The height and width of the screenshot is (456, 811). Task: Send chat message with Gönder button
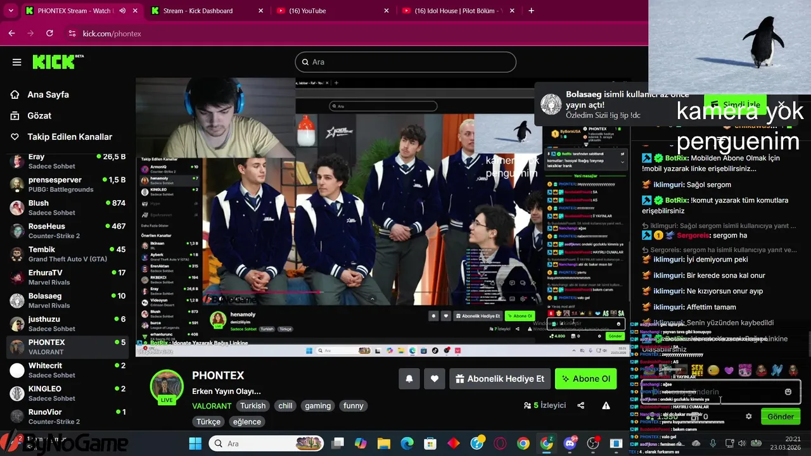781,417
